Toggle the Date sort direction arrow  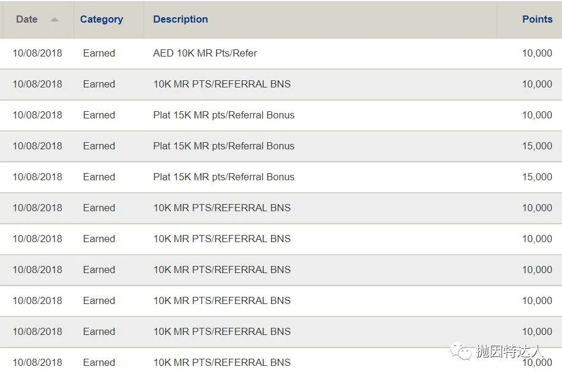[54, 20]
